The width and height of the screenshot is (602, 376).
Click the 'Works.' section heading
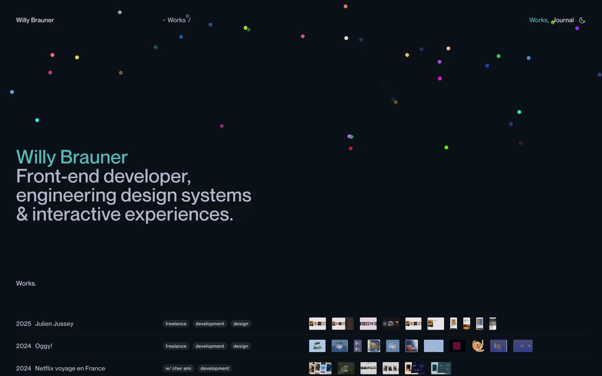26,283
